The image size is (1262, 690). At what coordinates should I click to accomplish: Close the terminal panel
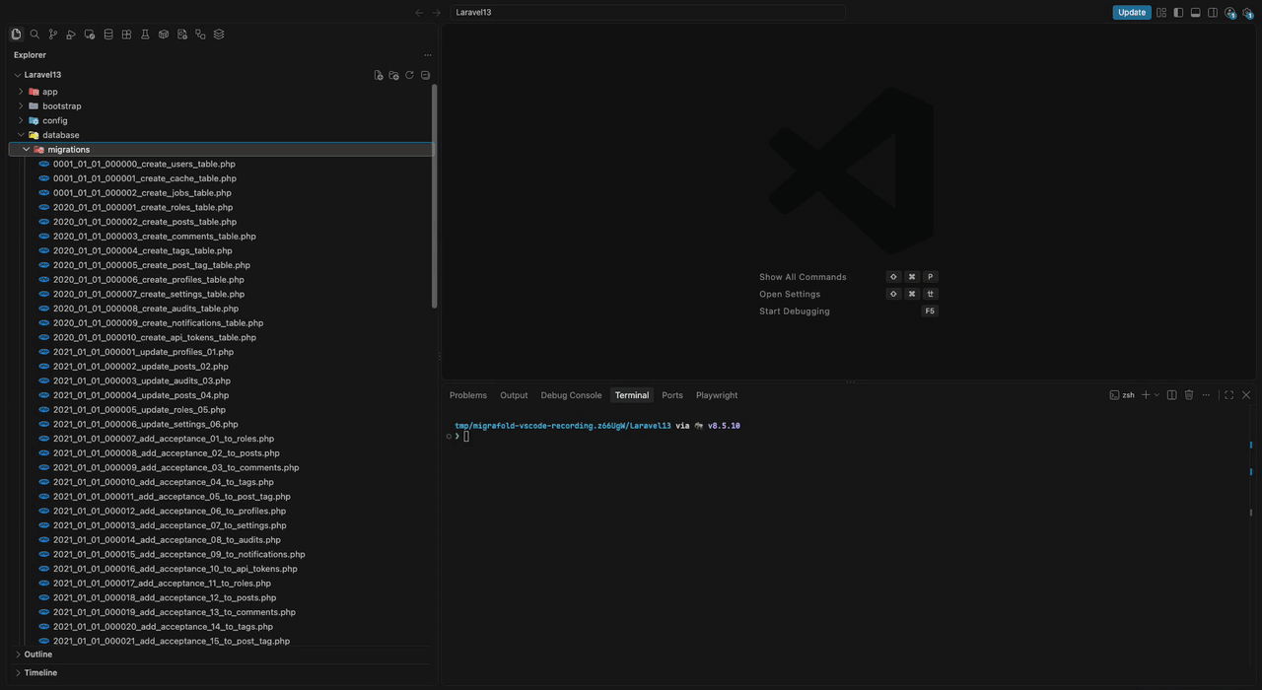pos(1246,395)
